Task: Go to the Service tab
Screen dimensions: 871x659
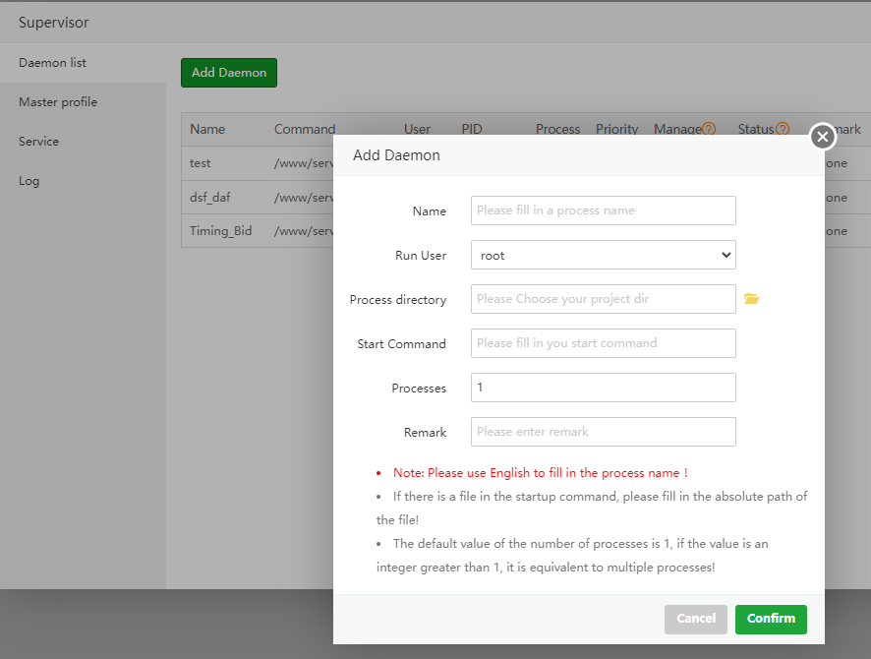Action: point(39,142)
